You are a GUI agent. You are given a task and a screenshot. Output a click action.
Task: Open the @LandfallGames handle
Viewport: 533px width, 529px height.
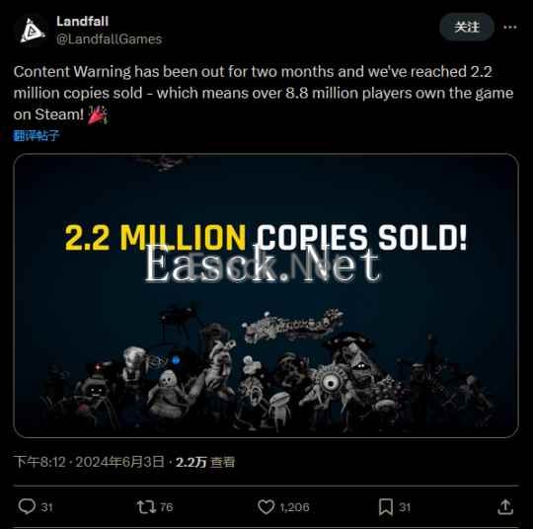click(x=110, y=39)
